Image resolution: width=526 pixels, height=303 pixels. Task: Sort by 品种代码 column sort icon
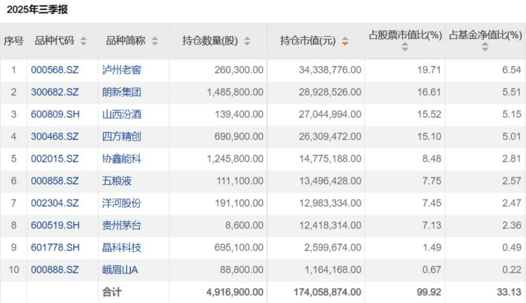(84, 41)
